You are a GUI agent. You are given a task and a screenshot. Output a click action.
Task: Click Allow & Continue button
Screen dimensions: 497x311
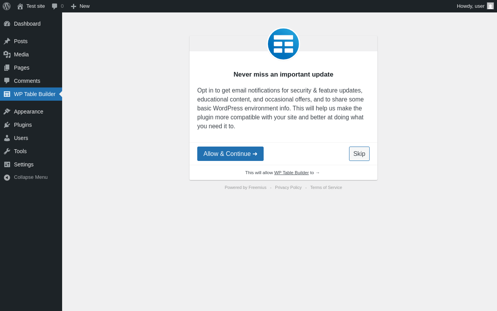[230, 154]
